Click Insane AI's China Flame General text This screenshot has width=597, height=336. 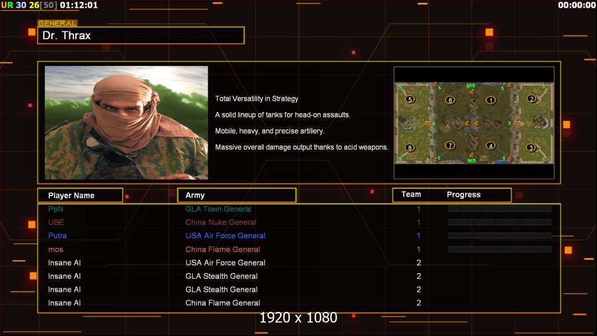pyautogui.click(x=223, y=303)
